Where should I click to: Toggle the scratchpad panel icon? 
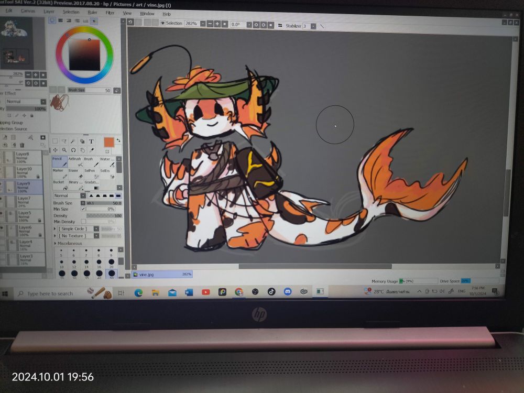pyautogui.click(x=94, y=21)
